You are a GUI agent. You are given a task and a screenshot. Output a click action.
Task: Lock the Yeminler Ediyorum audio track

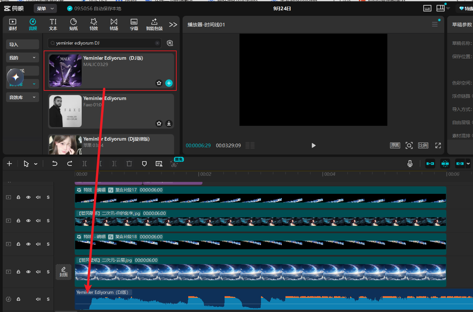click(x=19, y=299)
